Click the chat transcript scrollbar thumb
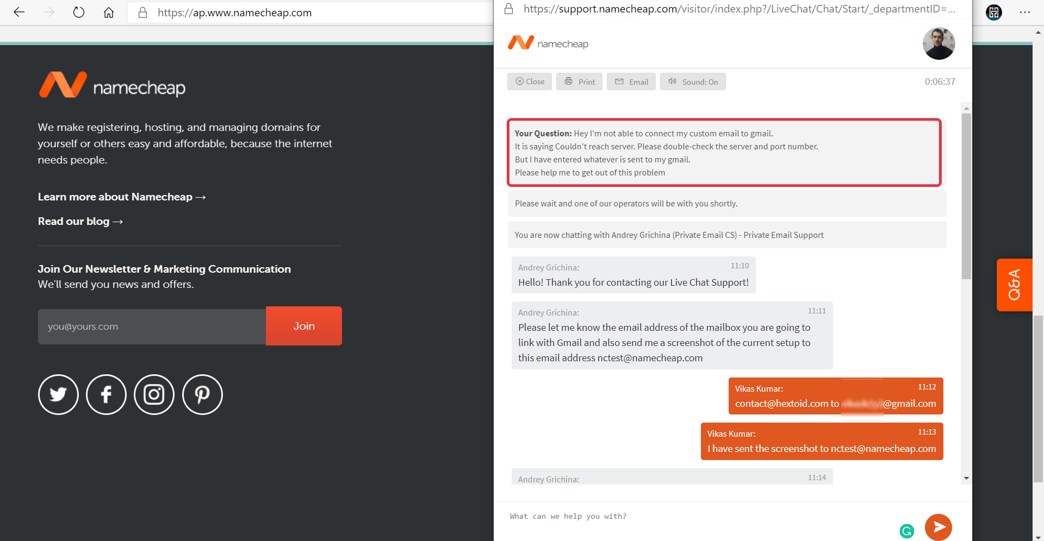 [966, 196]
